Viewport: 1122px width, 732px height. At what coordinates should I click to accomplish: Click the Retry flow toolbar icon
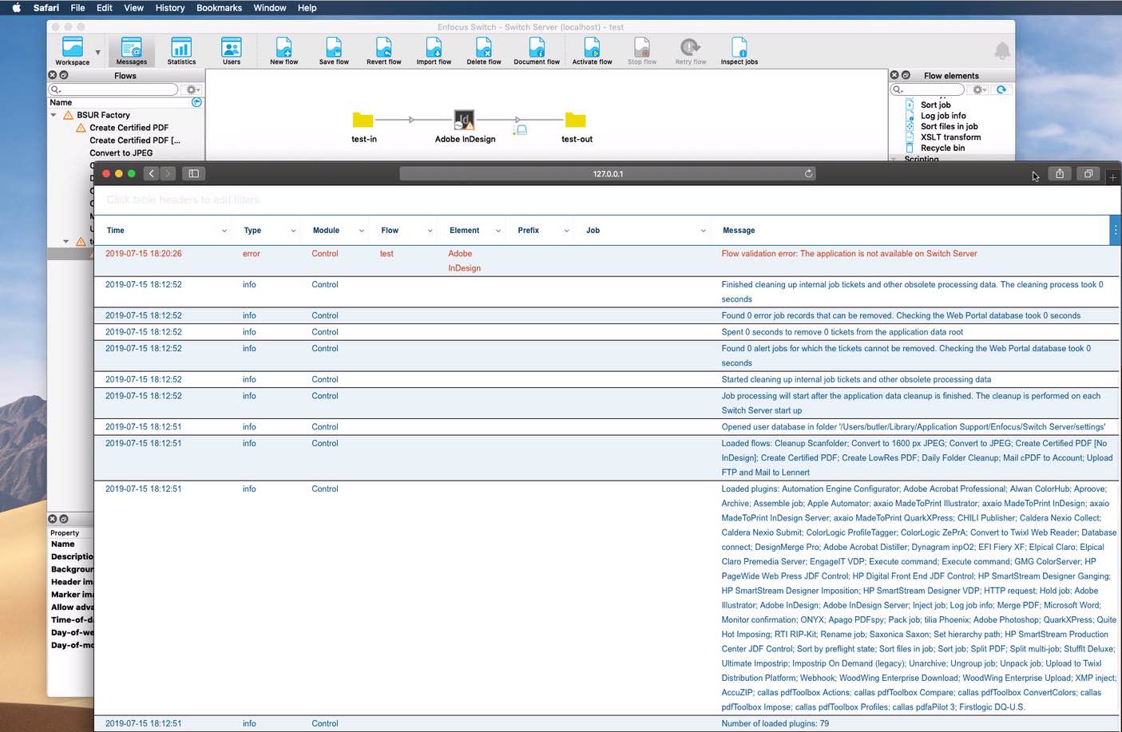point(691,50)
